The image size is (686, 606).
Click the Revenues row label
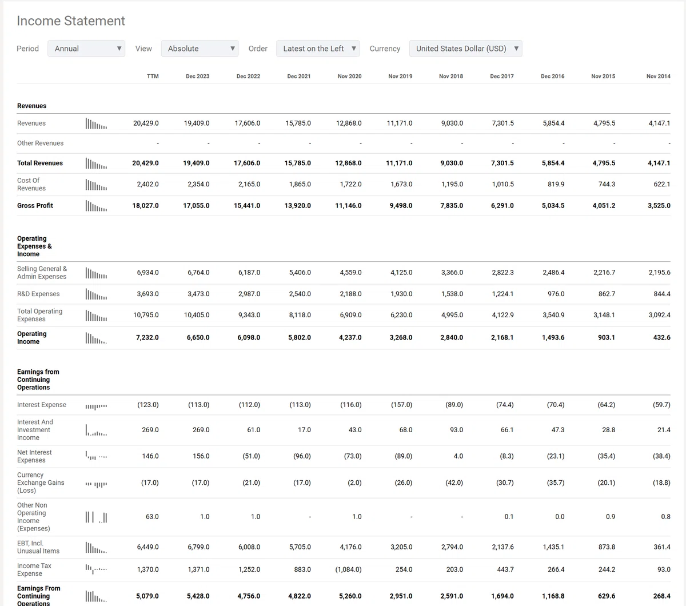pyautogui.click(x=31, y=123)
